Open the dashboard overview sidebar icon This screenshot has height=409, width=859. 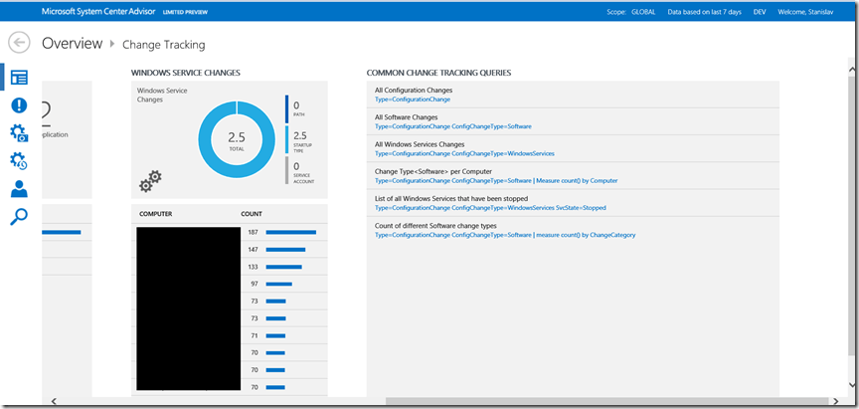pyautogui.click(x=18, y=78)
